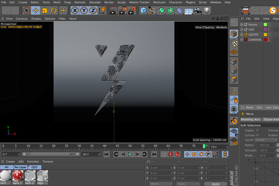Open the Sculpt menu

122,2
